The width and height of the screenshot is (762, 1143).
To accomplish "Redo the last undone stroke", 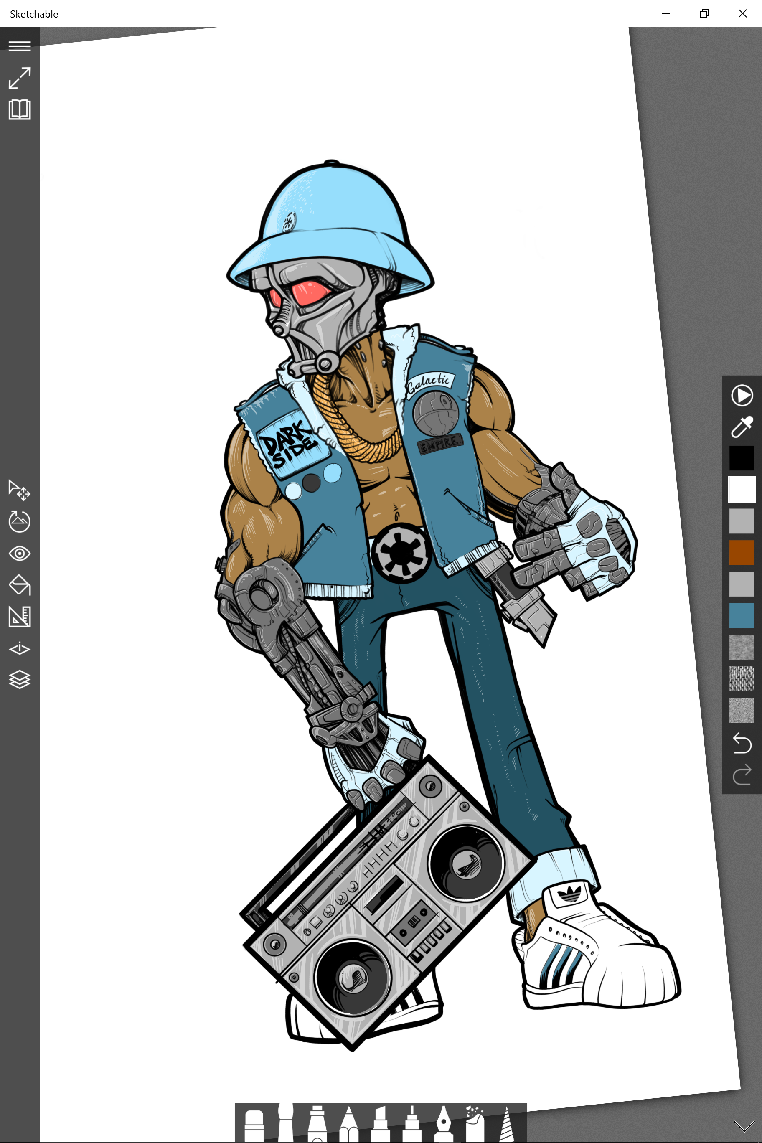I will pos(742,774).
